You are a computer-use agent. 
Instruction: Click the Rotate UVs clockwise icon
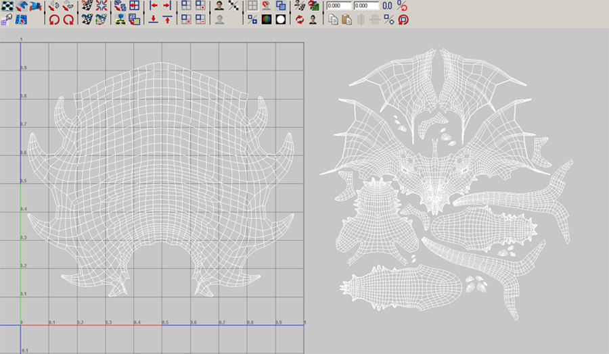pyautogui.click(x=68, y=20)
